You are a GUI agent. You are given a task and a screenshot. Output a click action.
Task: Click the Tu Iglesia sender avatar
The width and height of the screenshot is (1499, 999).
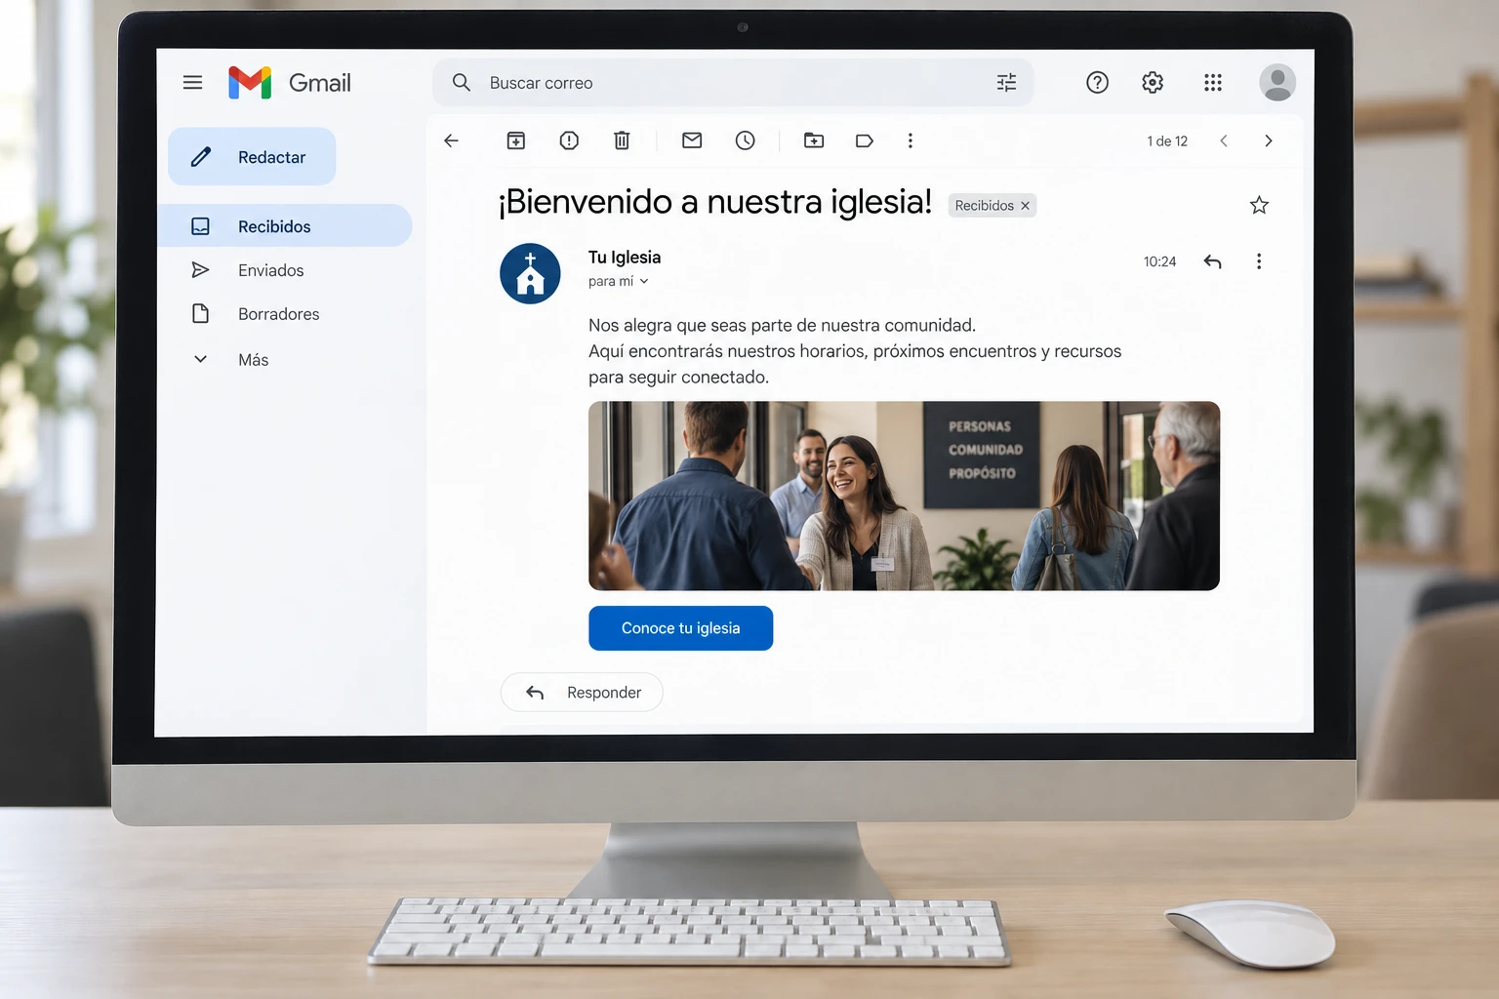coord(530,273)
